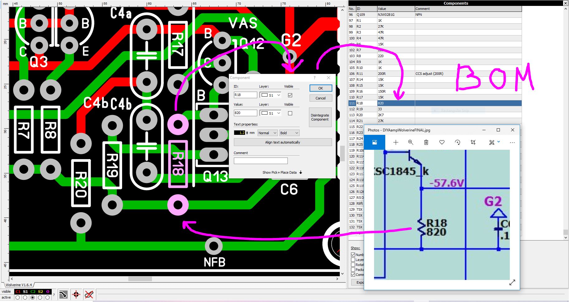569x302 pixels.
Task: Toggle the Comment show checkbox
Action: [x=353, y=274]
